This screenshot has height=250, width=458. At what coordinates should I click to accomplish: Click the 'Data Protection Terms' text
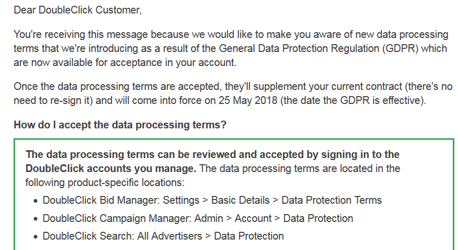pos(331,200)
